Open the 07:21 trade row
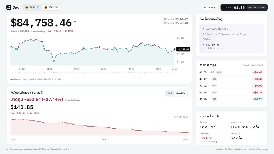274x154 pixels. 231,86
